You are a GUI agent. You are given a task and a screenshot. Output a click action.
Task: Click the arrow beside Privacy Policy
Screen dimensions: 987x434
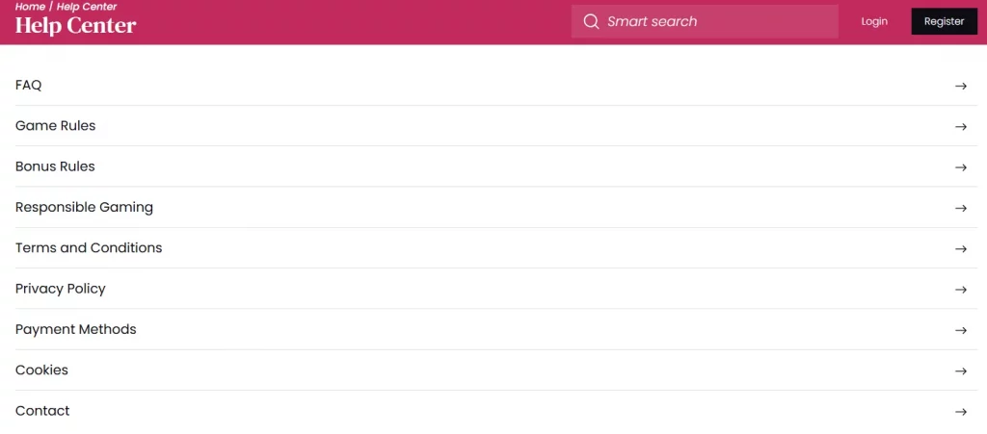[961, 290]
